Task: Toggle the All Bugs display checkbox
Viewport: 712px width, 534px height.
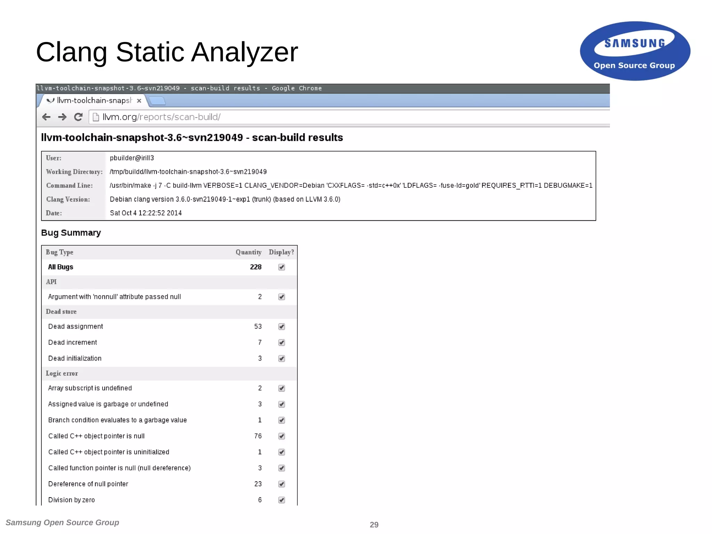Action: tap(282, 267)
